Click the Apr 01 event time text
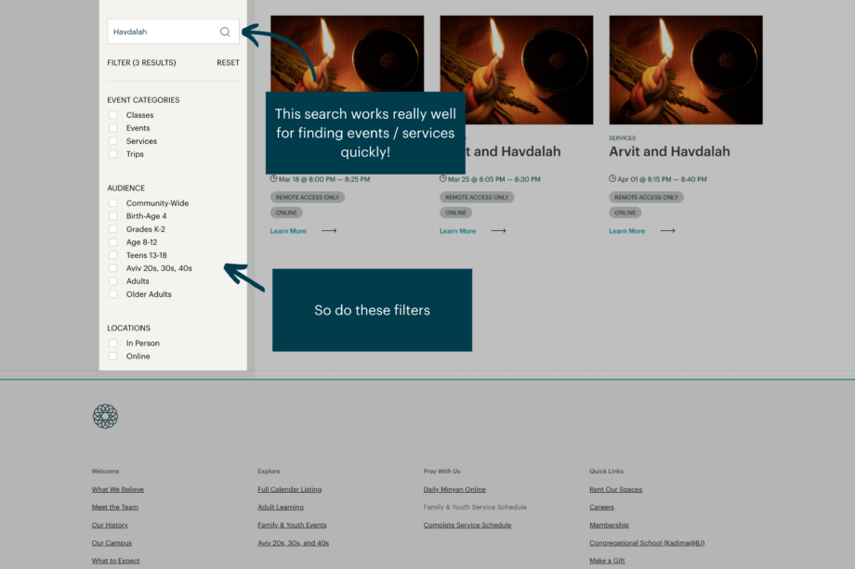The image size is (855, 569). [662, 179]
